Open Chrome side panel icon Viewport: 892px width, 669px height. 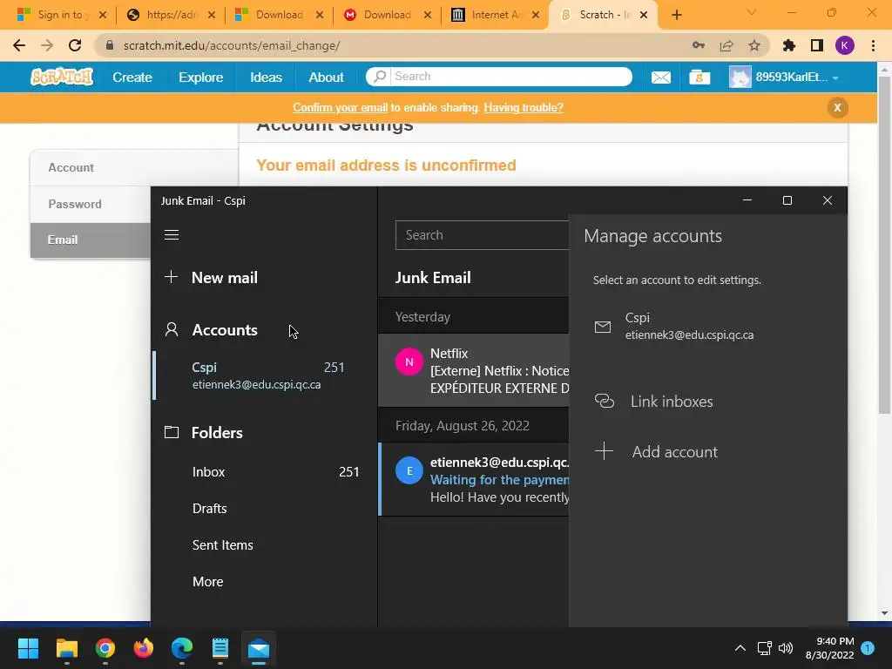click(817, 45)
